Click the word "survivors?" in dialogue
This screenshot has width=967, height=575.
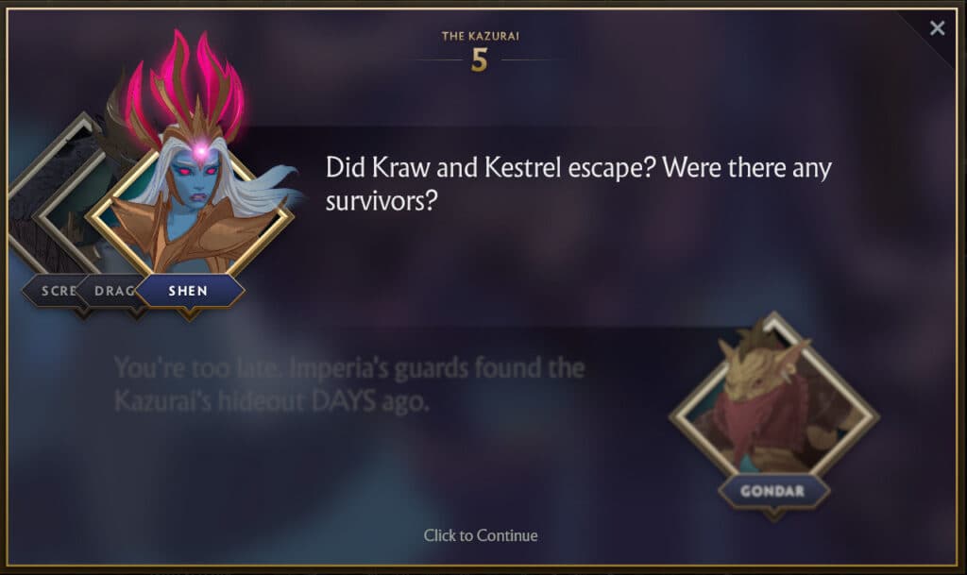coord(382,200)
